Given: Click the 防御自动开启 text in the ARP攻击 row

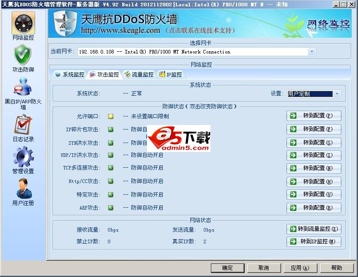Looking at the screenshot, I should pos(147,208).
